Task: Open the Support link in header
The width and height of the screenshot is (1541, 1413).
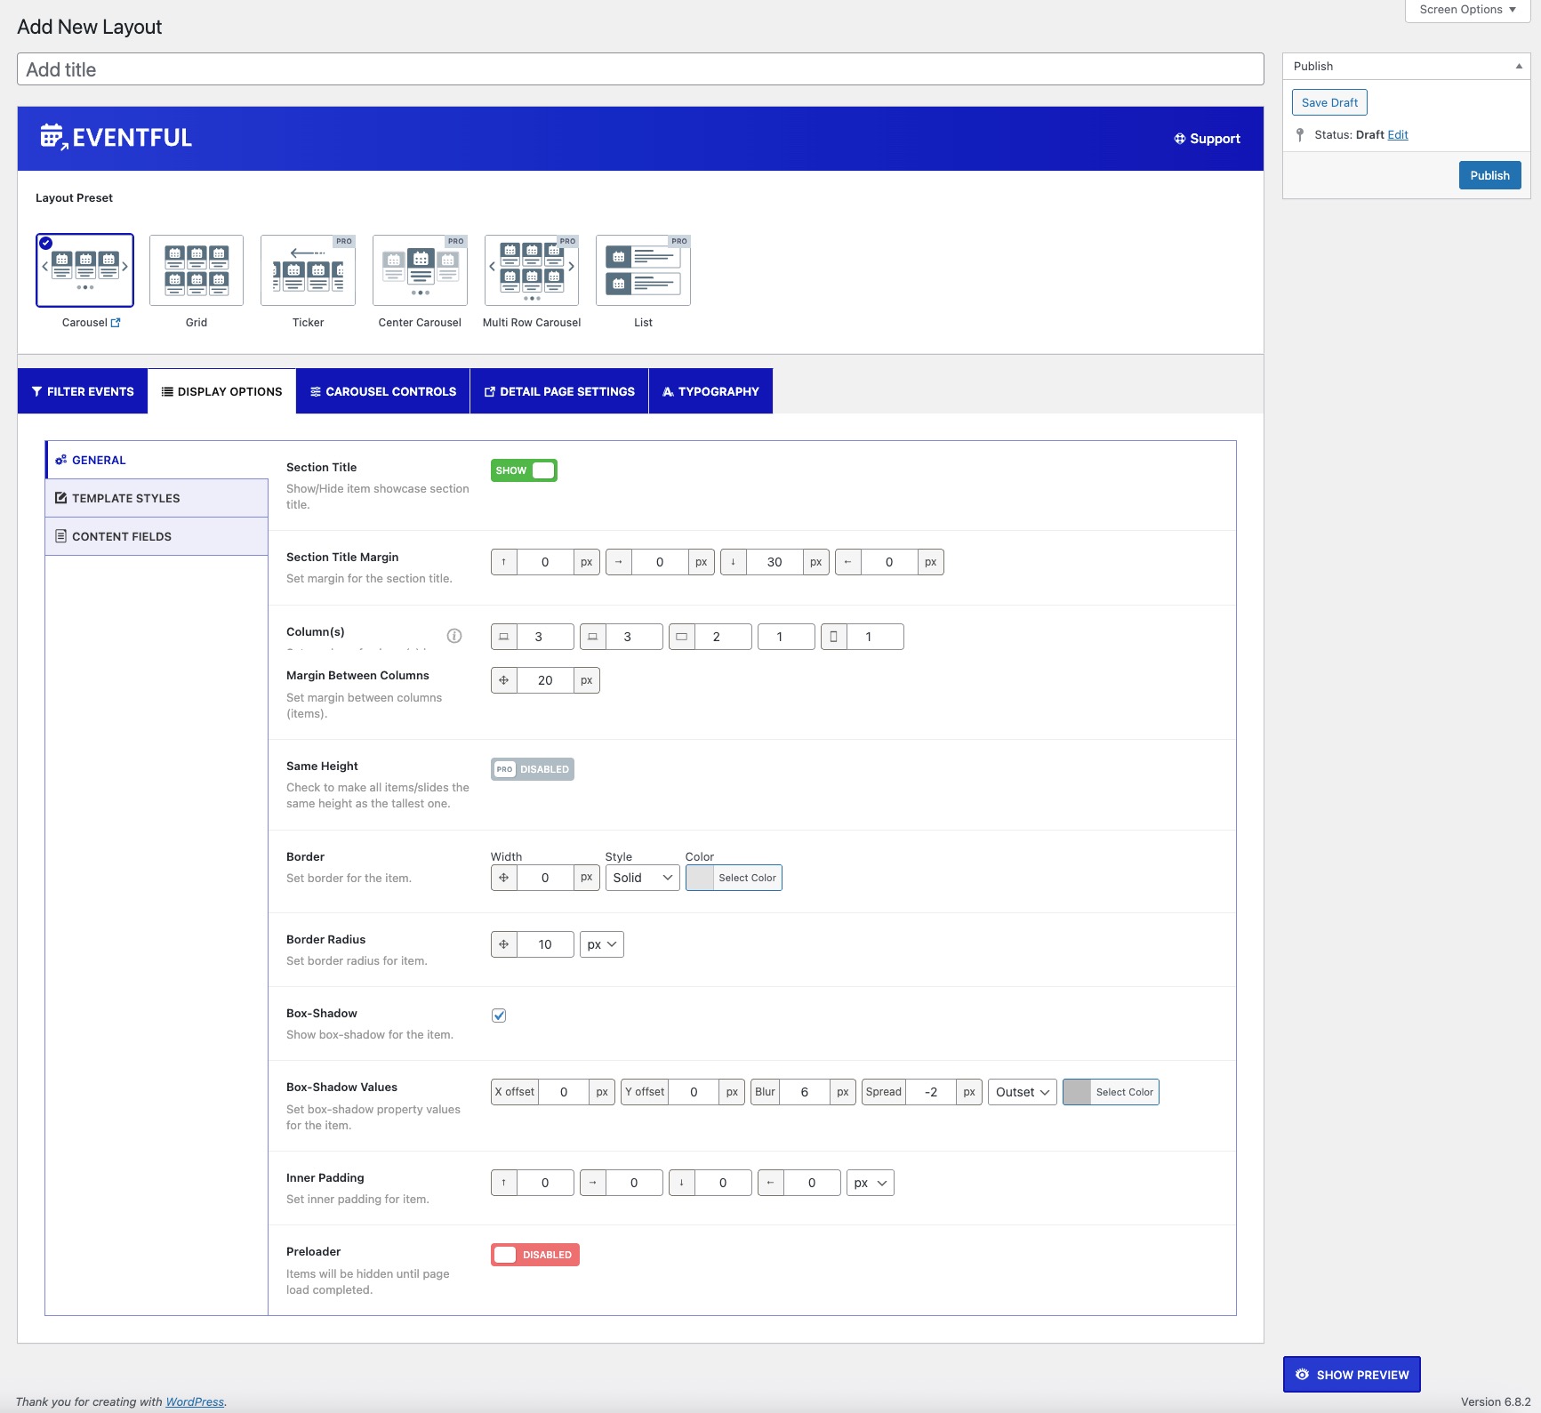Action: [1207, 139]
